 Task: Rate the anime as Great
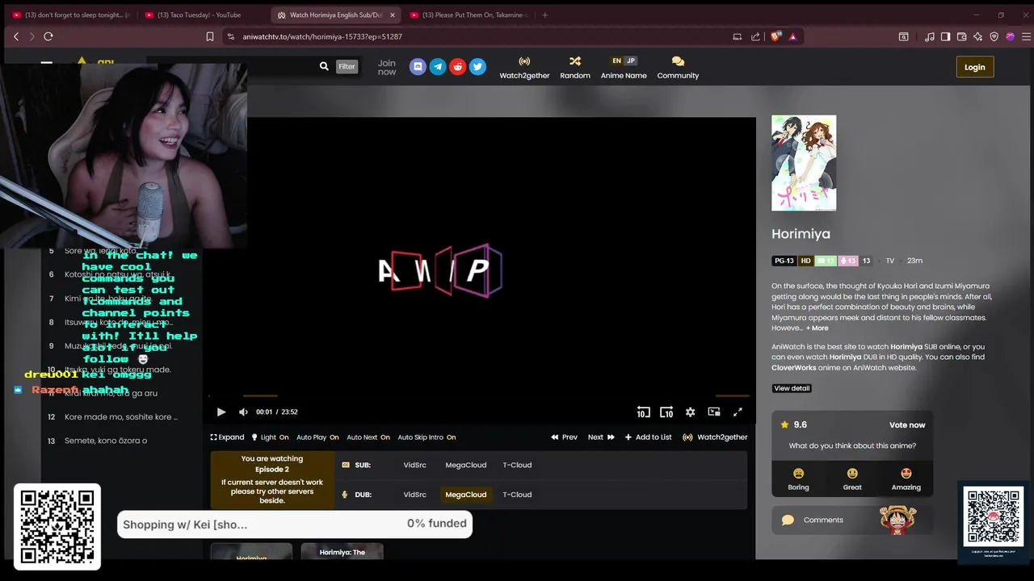[852, 479]
